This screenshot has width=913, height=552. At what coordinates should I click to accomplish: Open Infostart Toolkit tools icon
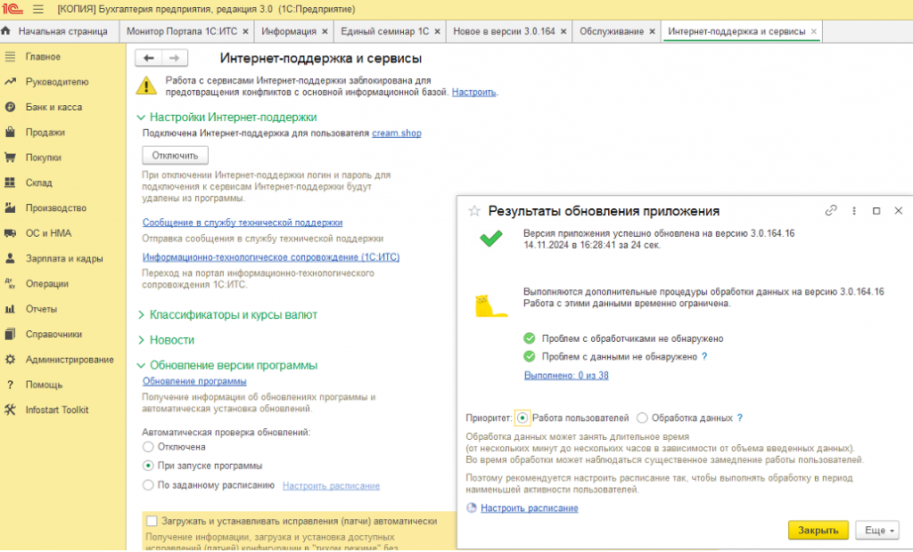coord(10,410)
